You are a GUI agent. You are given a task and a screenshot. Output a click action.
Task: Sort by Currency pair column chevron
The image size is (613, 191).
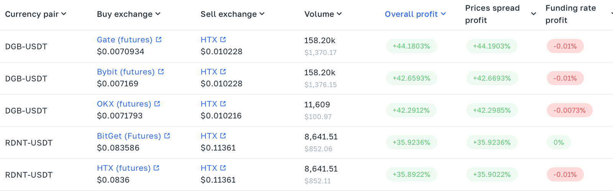click(x=64, y=14)
